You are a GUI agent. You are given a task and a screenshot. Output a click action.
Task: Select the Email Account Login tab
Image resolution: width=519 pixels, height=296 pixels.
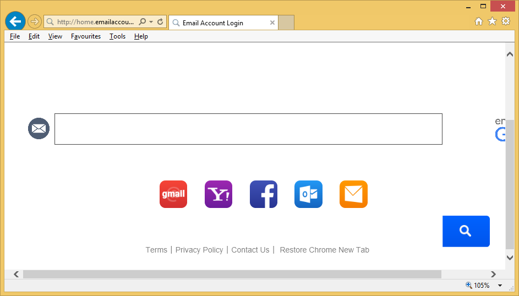coord(223,23)
